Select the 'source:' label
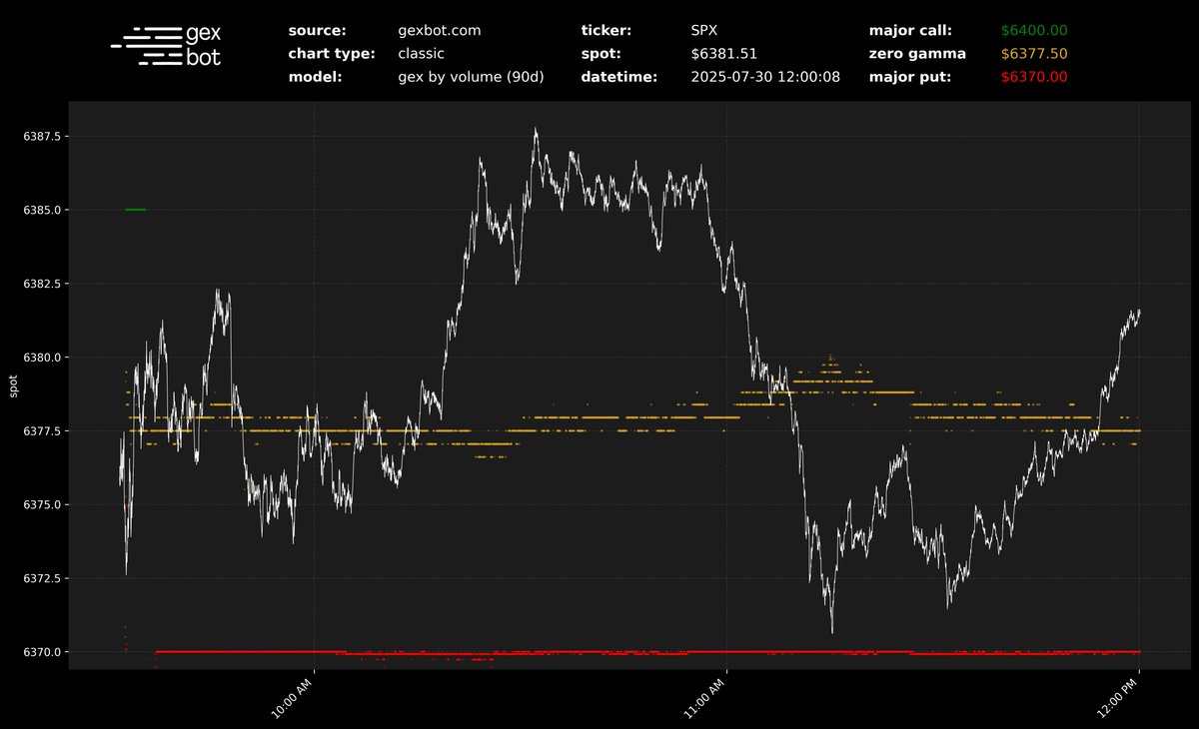This screenshot has height=729, width=1199. 317,31
